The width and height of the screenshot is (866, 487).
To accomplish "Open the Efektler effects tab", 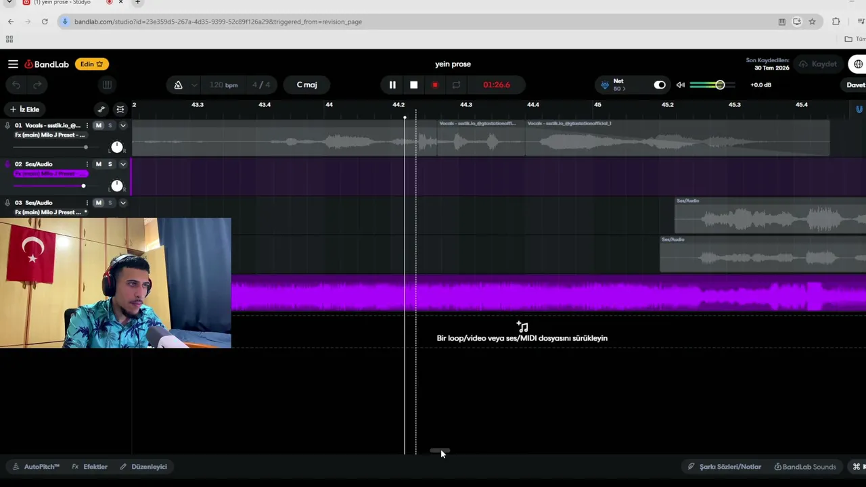I will 90,467.
